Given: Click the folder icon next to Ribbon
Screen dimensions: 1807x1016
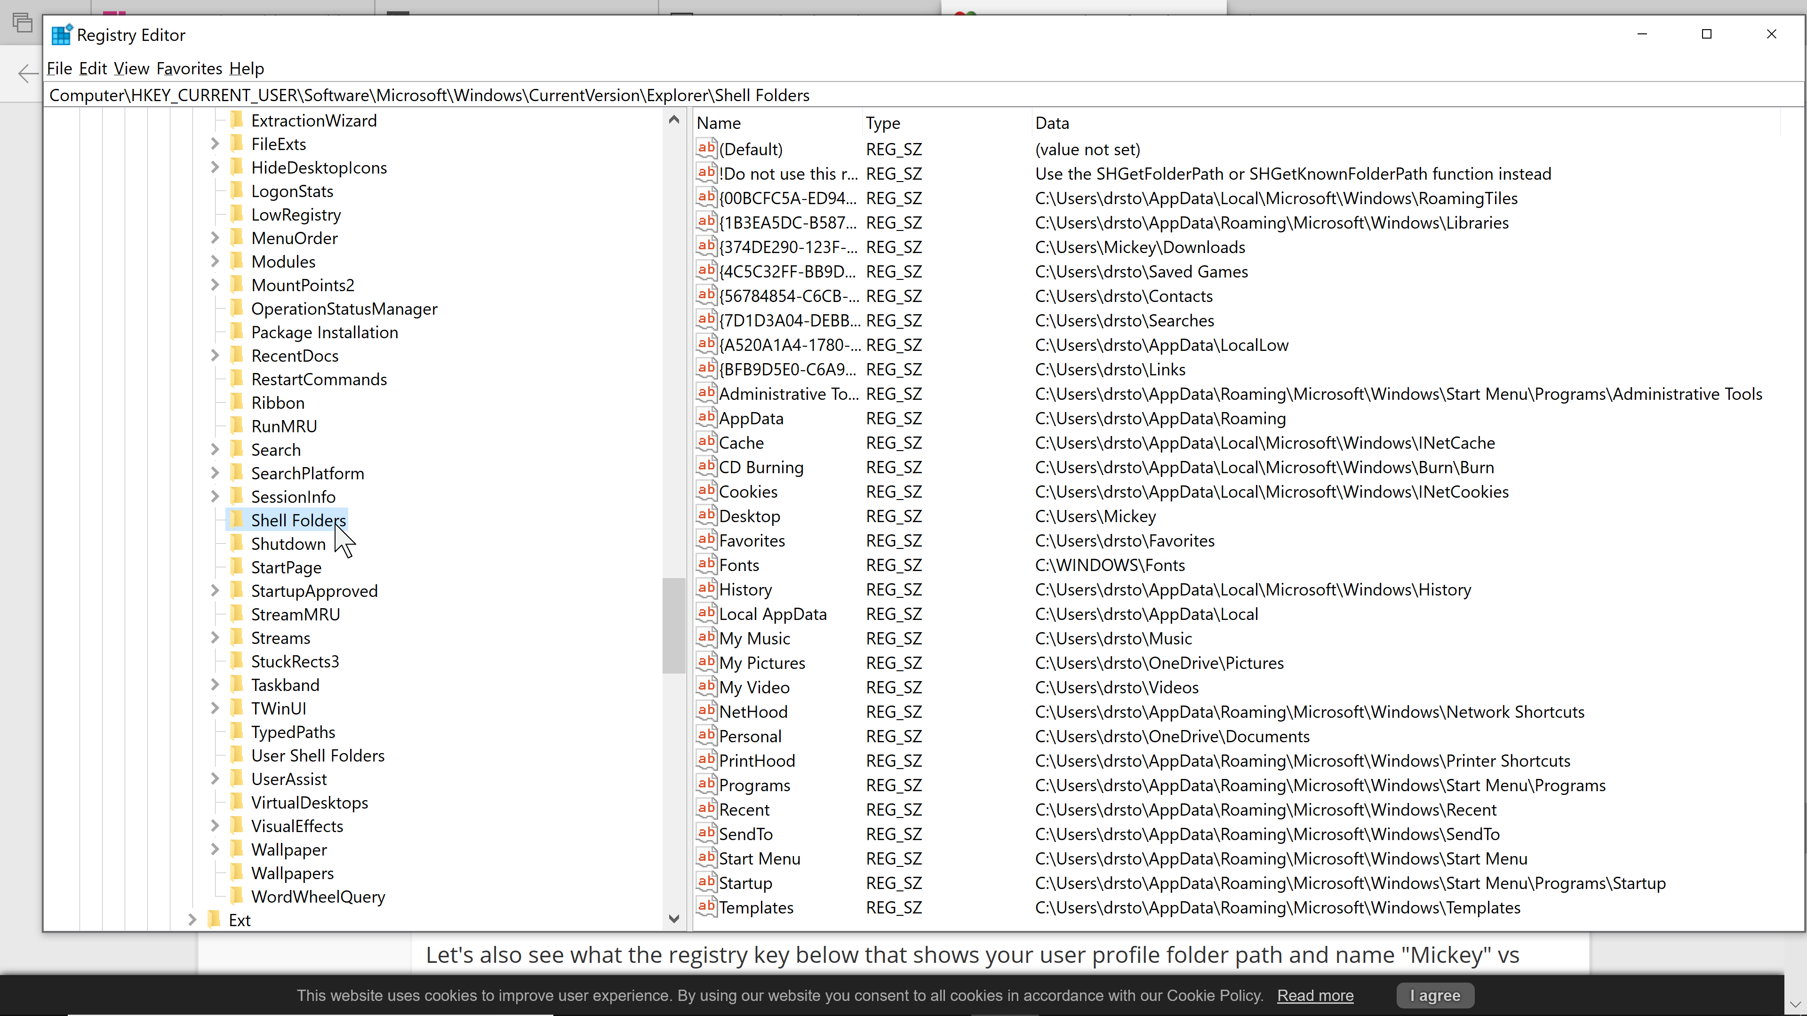Looking at the screenshot, I should (238, 403).
